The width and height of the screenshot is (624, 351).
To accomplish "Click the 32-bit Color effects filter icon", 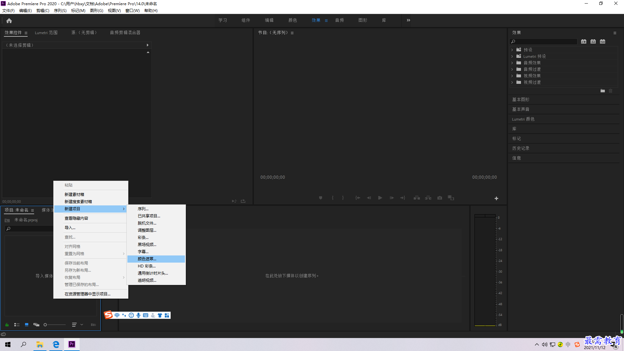I will [x=593, y=42].
